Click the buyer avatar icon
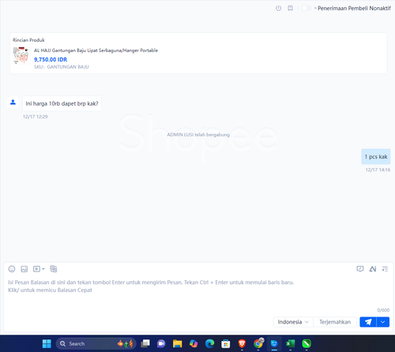395x352 pixels. [13, 103]
